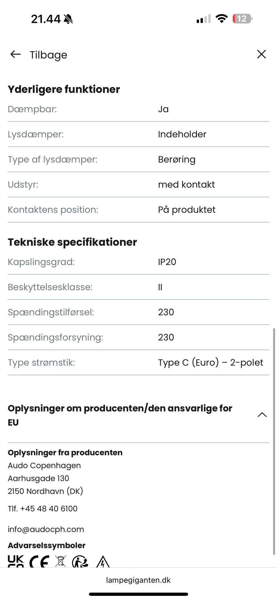Tap the electrical hazard triangle symbol

tap(103, 562)
